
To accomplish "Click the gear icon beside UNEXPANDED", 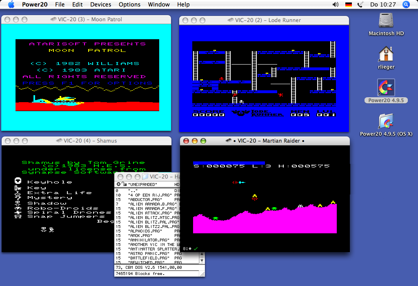I will click(119, 184).
